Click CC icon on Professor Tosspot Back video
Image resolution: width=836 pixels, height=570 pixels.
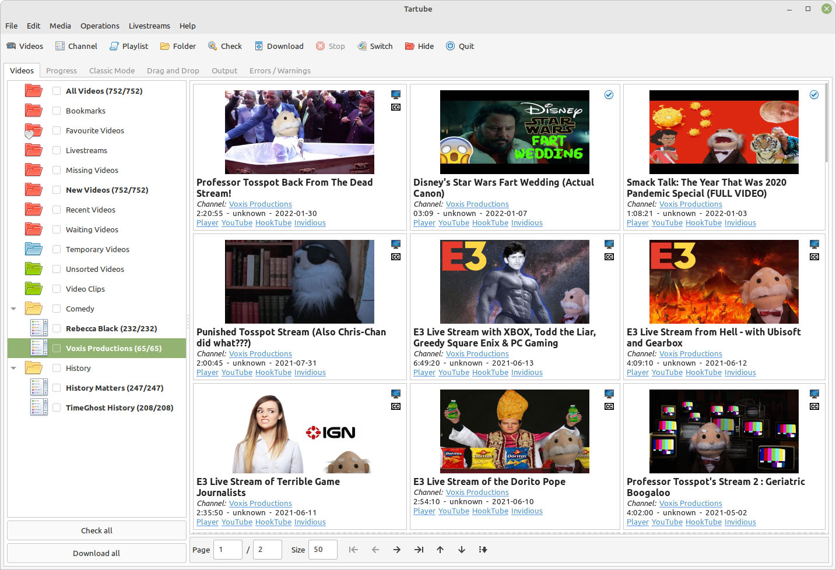(396, 107)
